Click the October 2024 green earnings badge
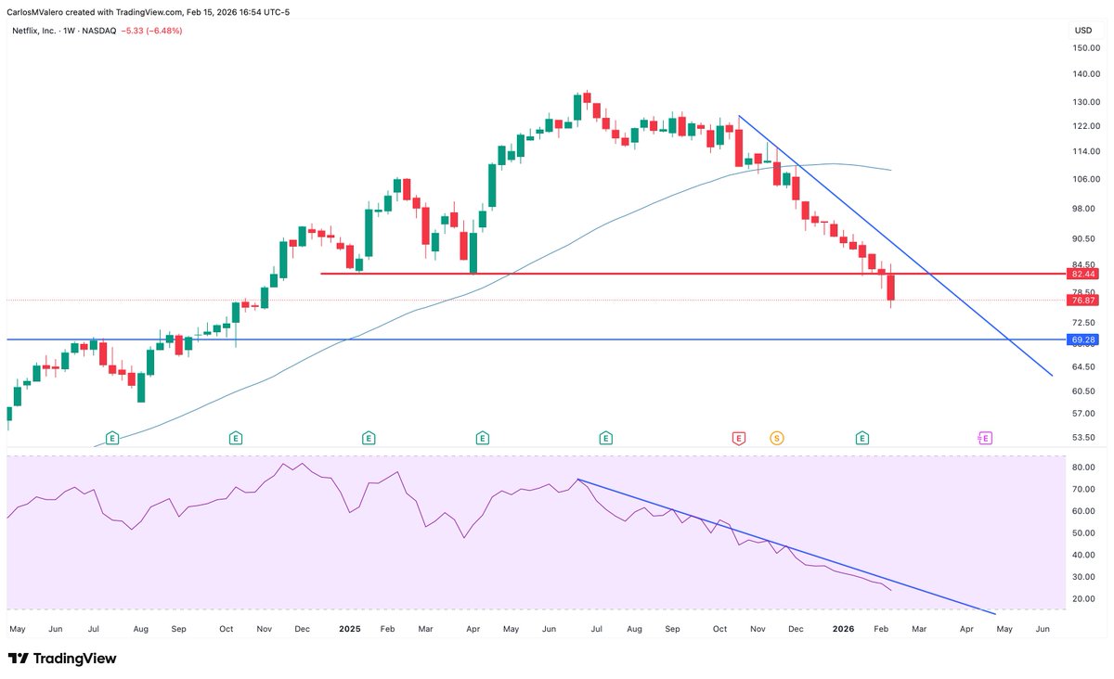Screen dimensions: 1114x679 236,437
